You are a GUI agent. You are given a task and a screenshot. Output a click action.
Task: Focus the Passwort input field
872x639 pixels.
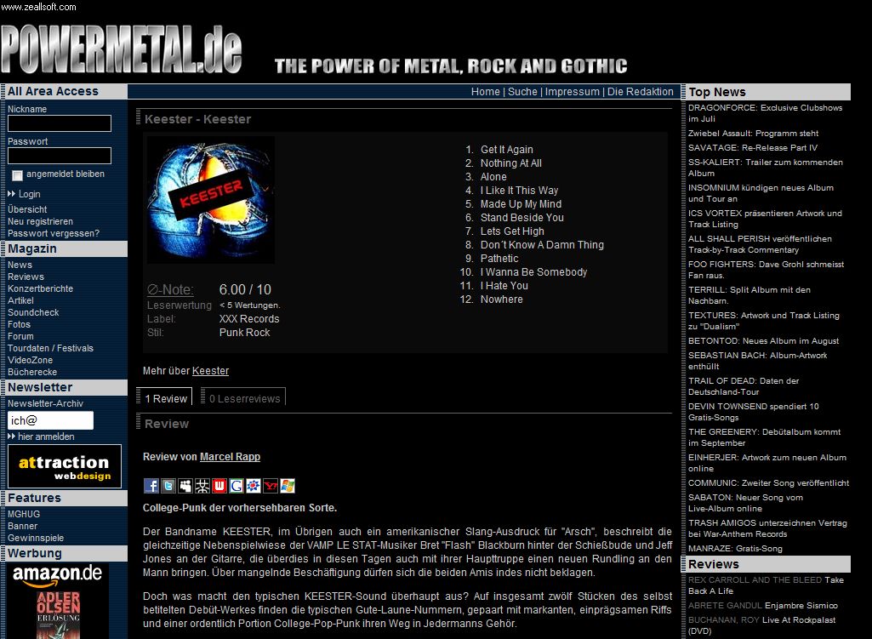tap(60, 156)
